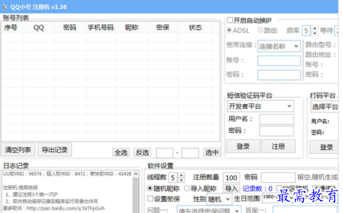This screenshot has width=343, height=213.
Task: Click the 昵称 column header
Action: [132, 28]
